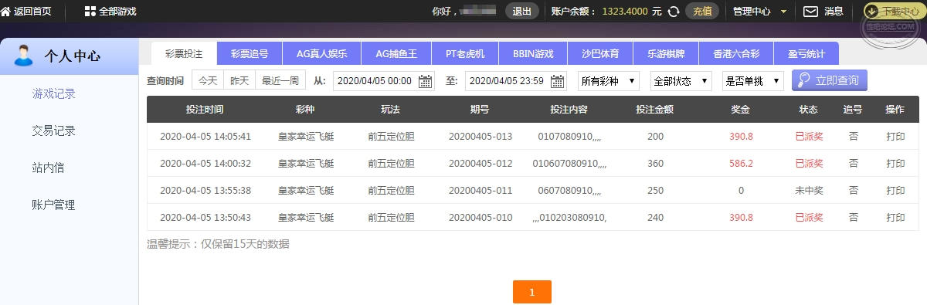
Task: Click 打印 for period 20200405-013
Action: tap(895, 137)
